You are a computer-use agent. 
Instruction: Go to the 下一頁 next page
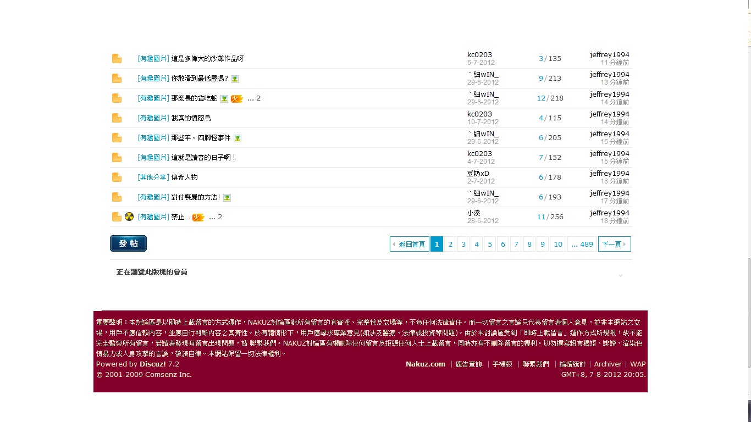614,245
